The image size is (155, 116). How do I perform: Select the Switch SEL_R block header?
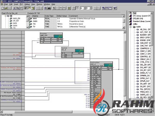(x=72, y=50)
